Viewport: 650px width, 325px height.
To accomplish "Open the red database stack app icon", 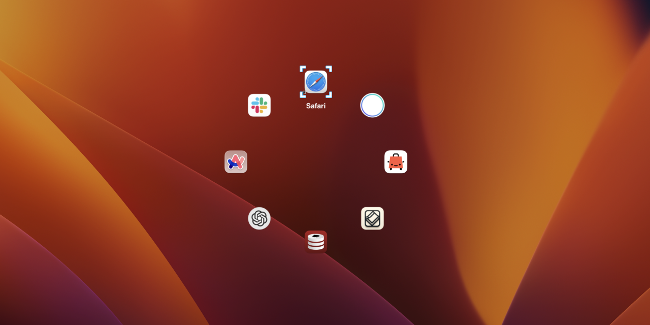I will click(x=316, y=242).
